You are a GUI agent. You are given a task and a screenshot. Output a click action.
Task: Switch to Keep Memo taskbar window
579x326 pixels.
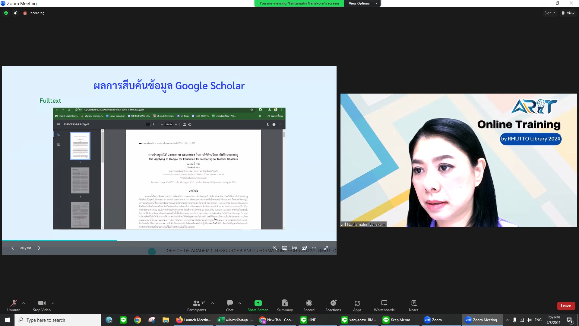(x=400, y=320)
